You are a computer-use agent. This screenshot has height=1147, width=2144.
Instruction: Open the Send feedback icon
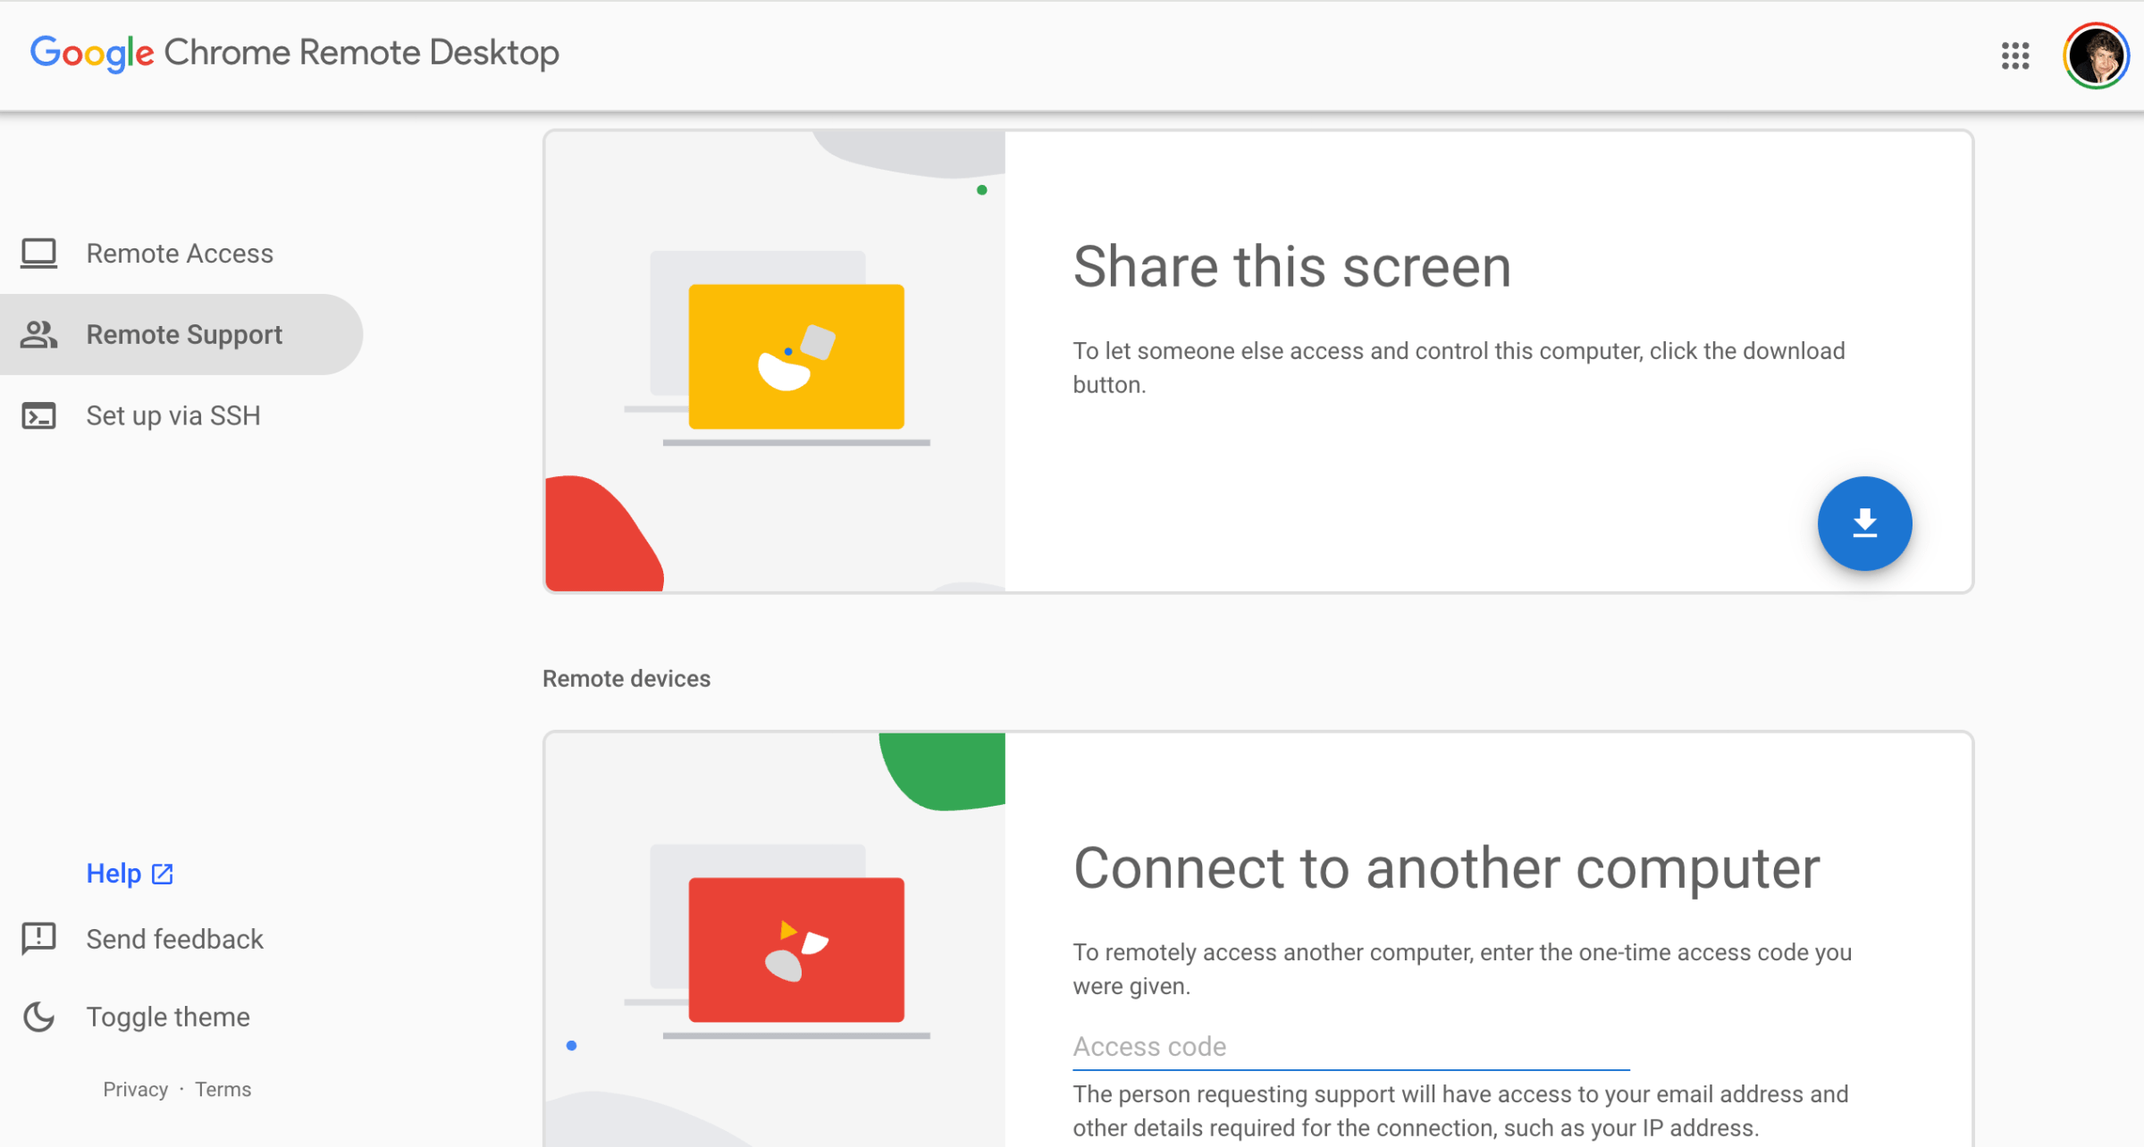click(x=38, y=939)
